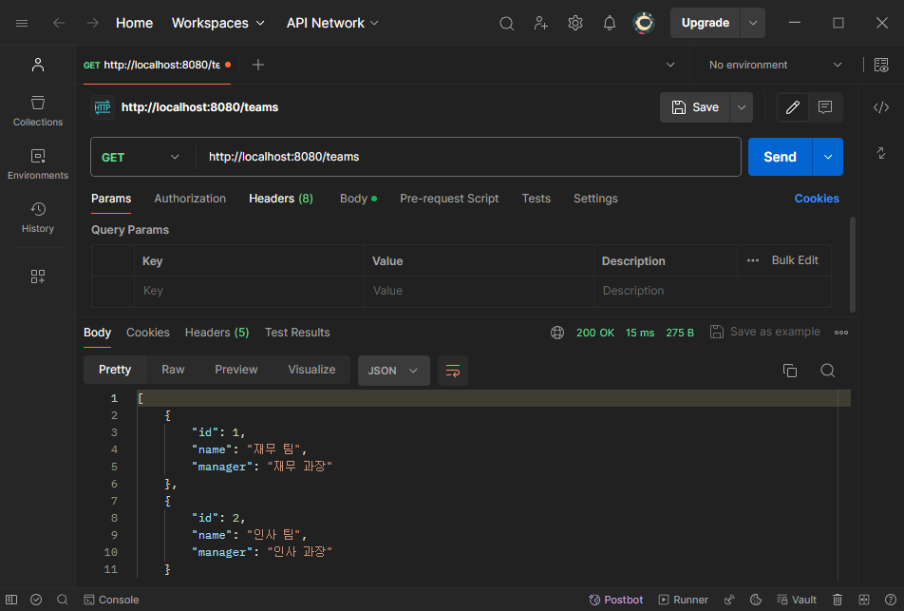The image size is (904, 611).
Task: Open the Console
Action: (111, 600)
